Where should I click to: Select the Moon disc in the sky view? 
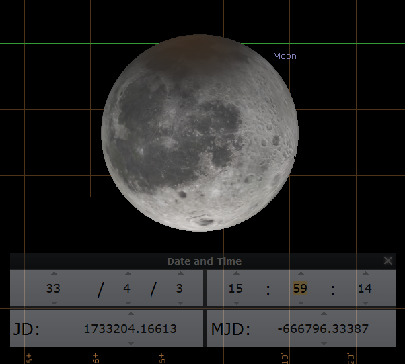[x=200, y=133]
